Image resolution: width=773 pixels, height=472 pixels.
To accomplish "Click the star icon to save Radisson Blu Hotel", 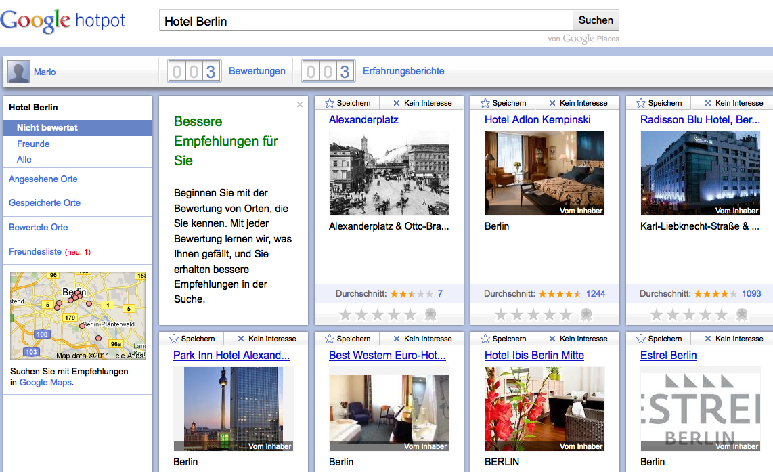I will [641, 103].
